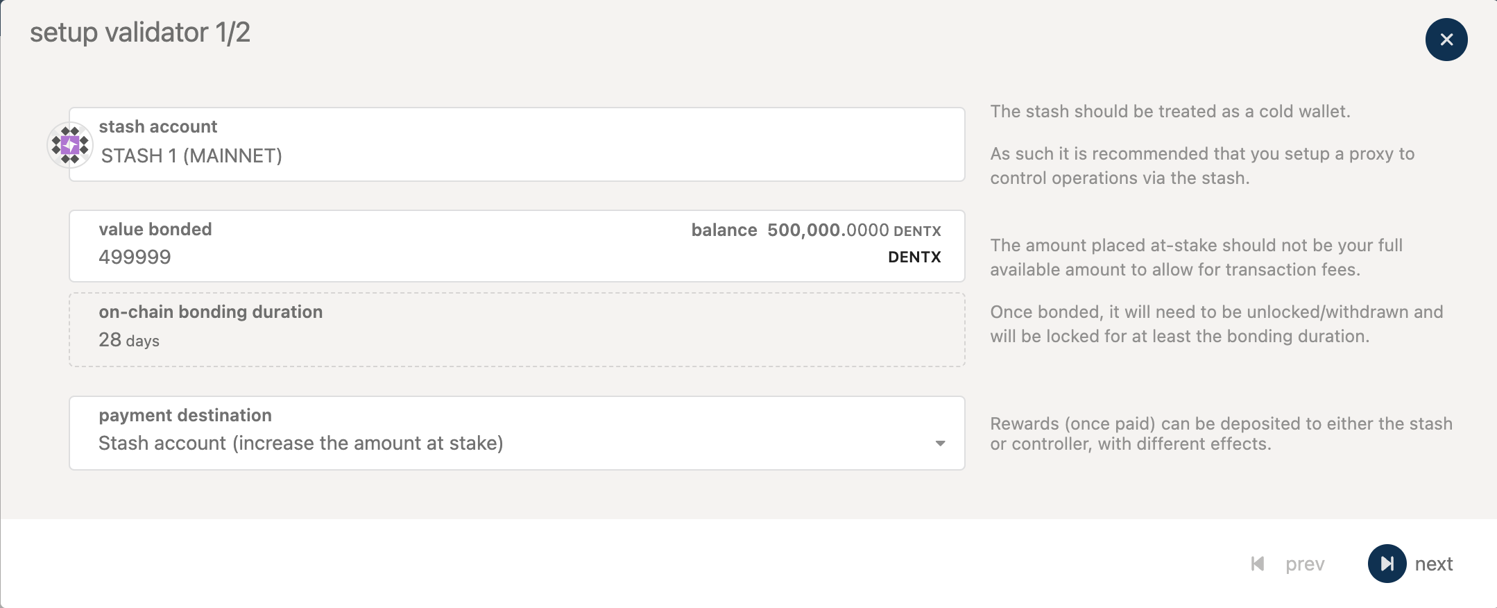Click the DENTX unit selector
The height and width of the screenshot is (608, 1497).
pyautogui.click(x=914, y=257)
